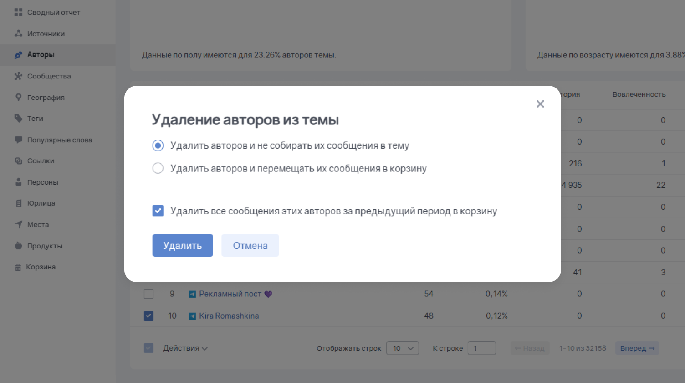
Task: Click the '1-10 из 32158' pagination text
Action: [583, 348]
